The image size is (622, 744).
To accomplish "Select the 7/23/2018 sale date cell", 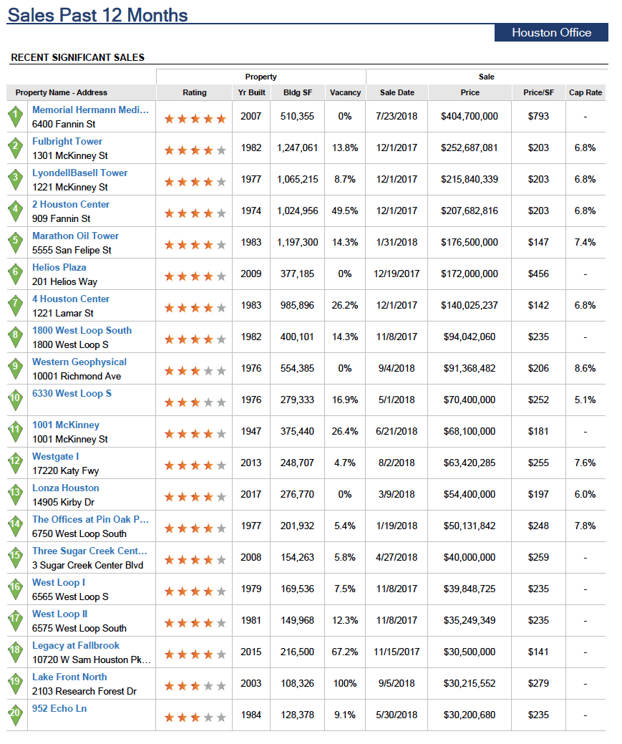I will click(397, 116).
